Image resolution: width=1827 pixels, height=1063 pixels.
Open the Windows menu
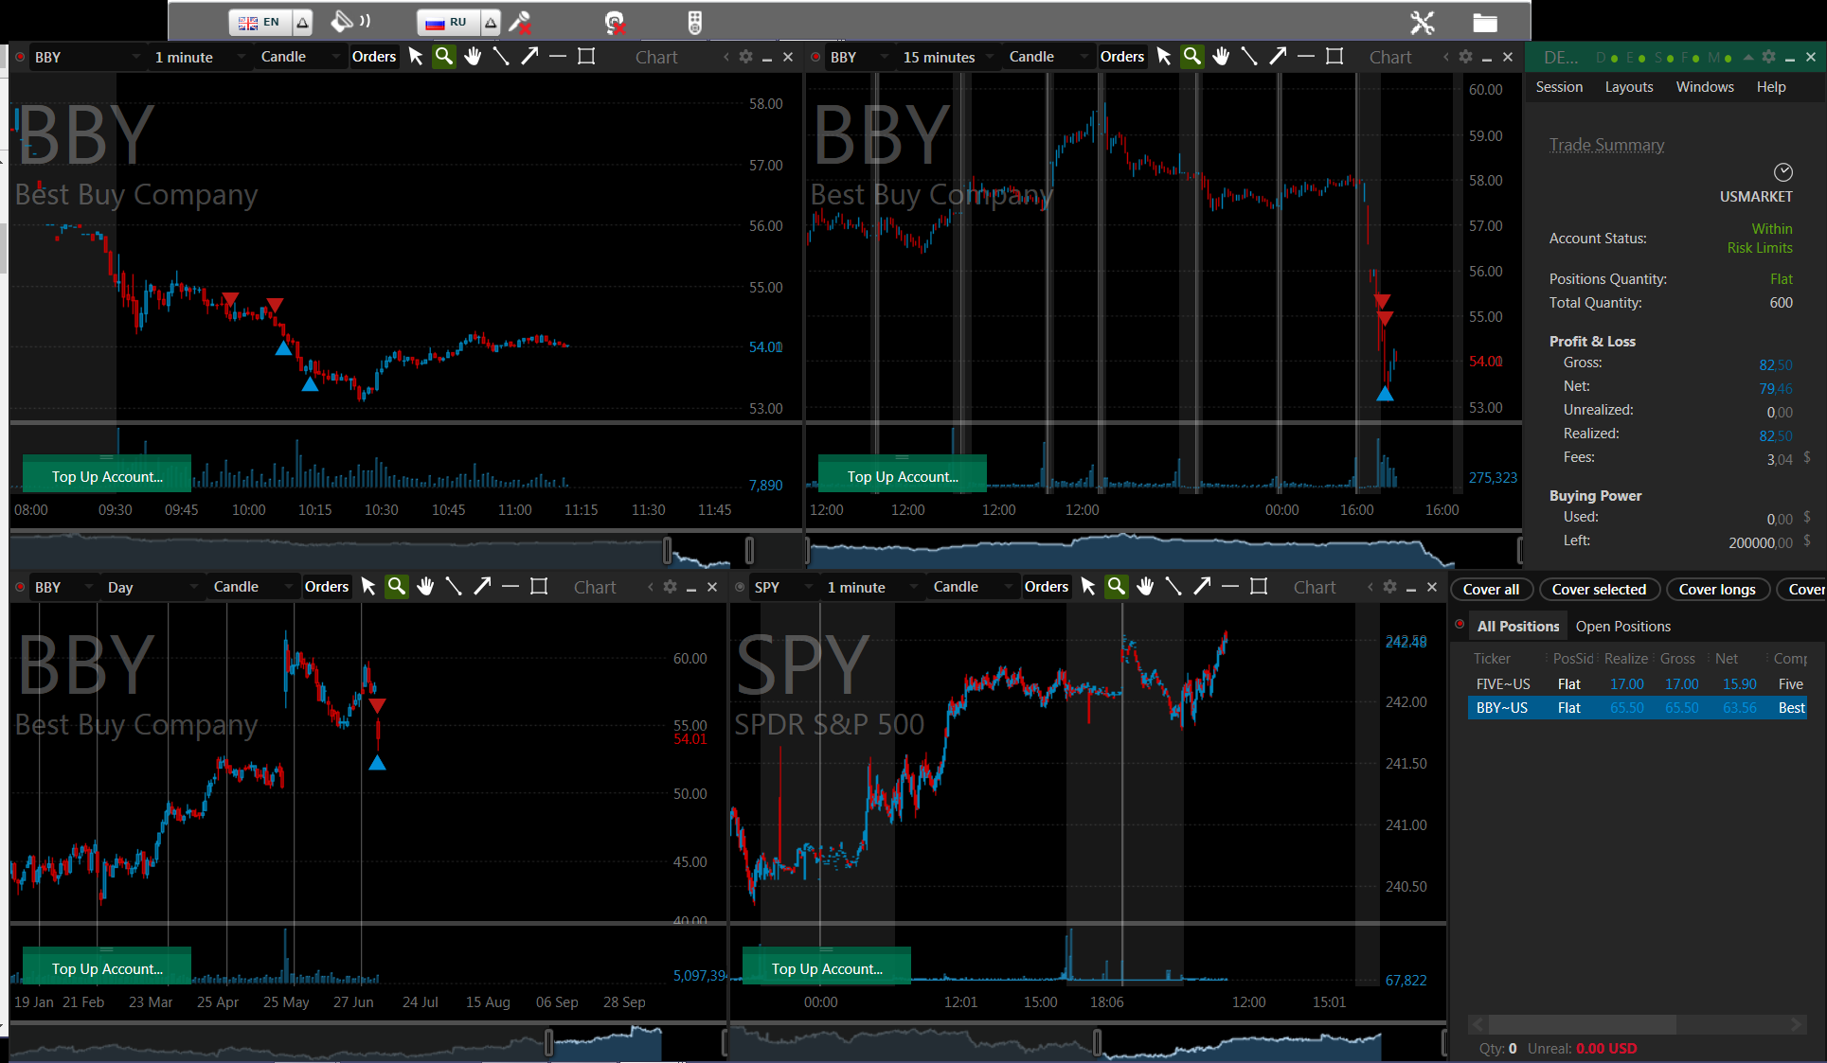(x=1705, y=87)
